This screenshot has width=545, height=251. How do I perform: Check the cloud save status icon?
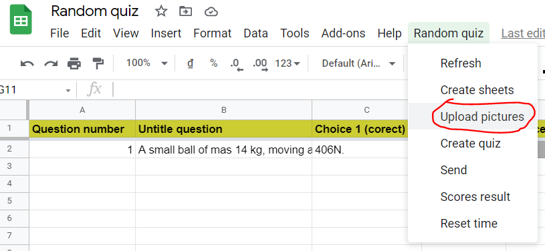pyautogui.click(x=211, y=12)
